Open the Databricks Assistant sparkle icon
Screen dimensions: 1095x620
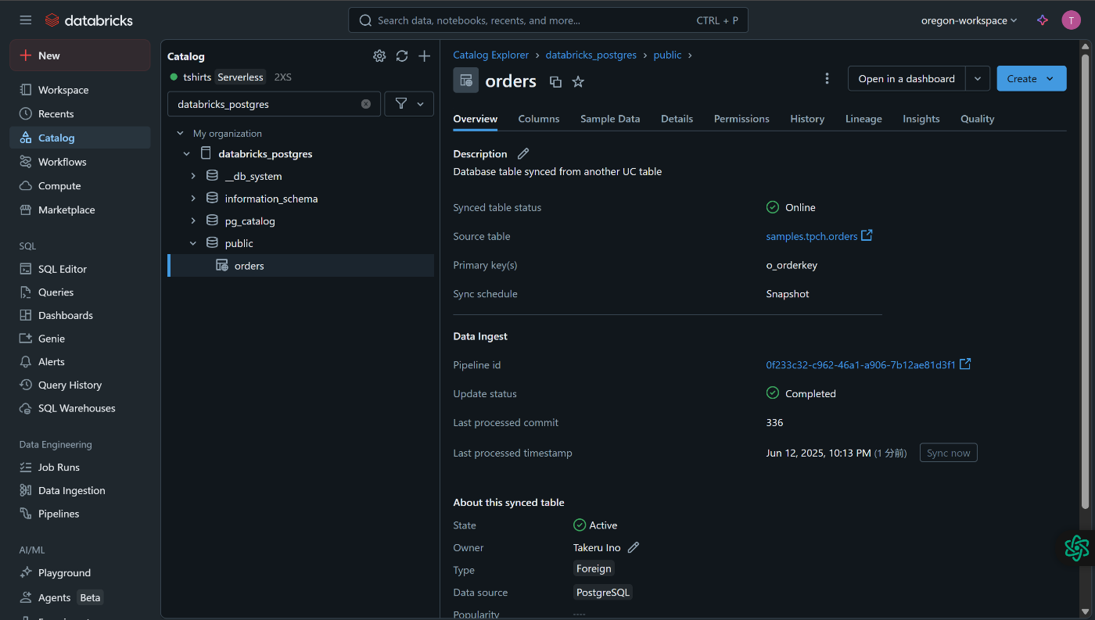pyautogui.click(x=1042, y=20)
